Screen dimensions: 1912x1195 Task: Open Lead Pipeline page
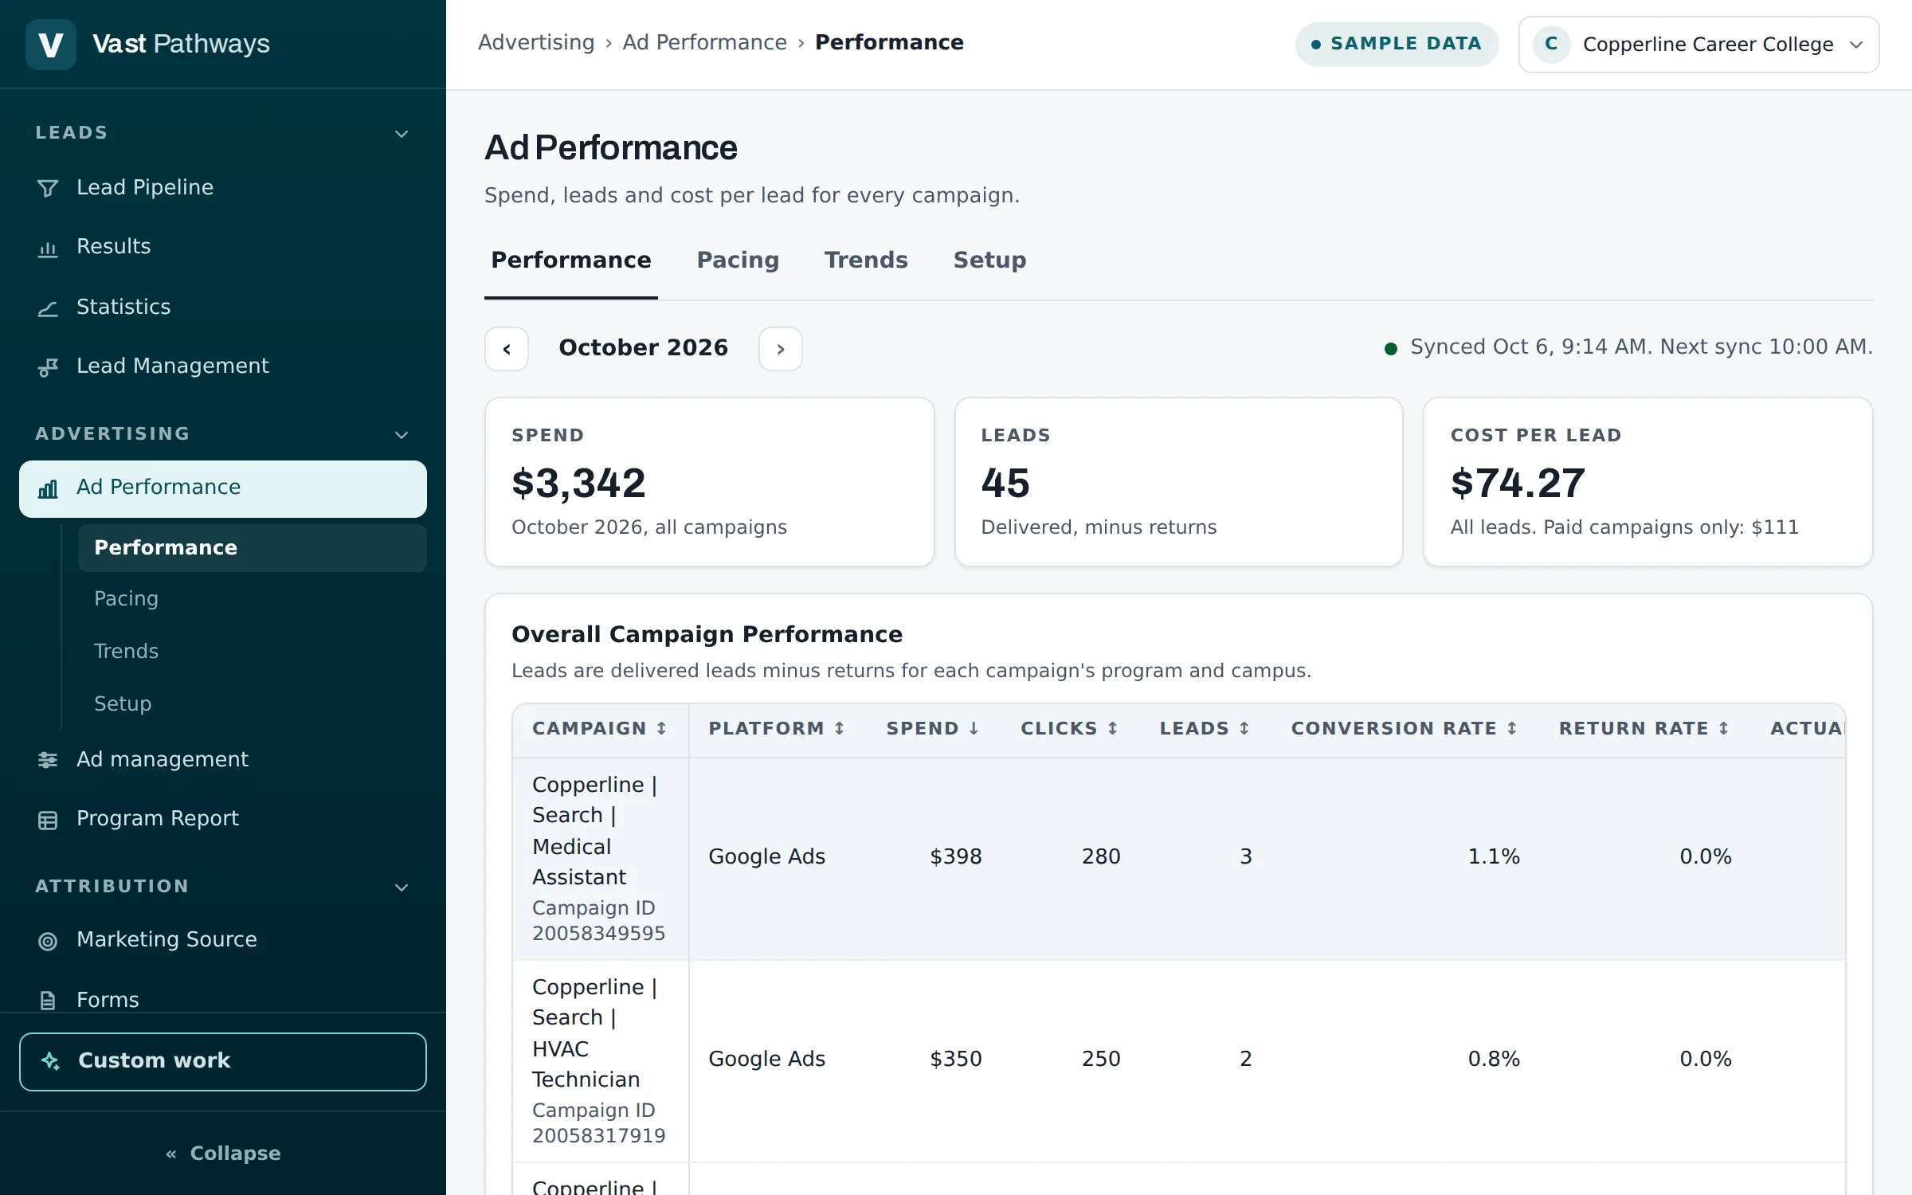click(223, 188)
